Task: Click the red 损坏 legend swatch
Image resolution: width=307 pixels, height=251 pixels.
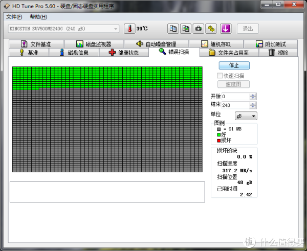Action: click(218, 141)
